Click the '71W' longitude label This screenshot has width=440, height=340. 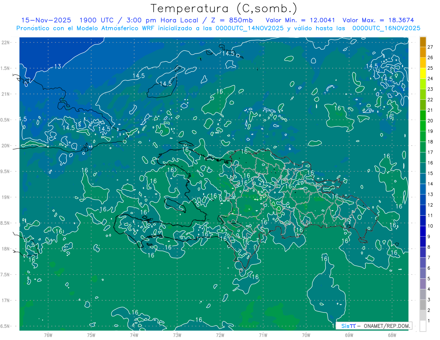(263, 335)
